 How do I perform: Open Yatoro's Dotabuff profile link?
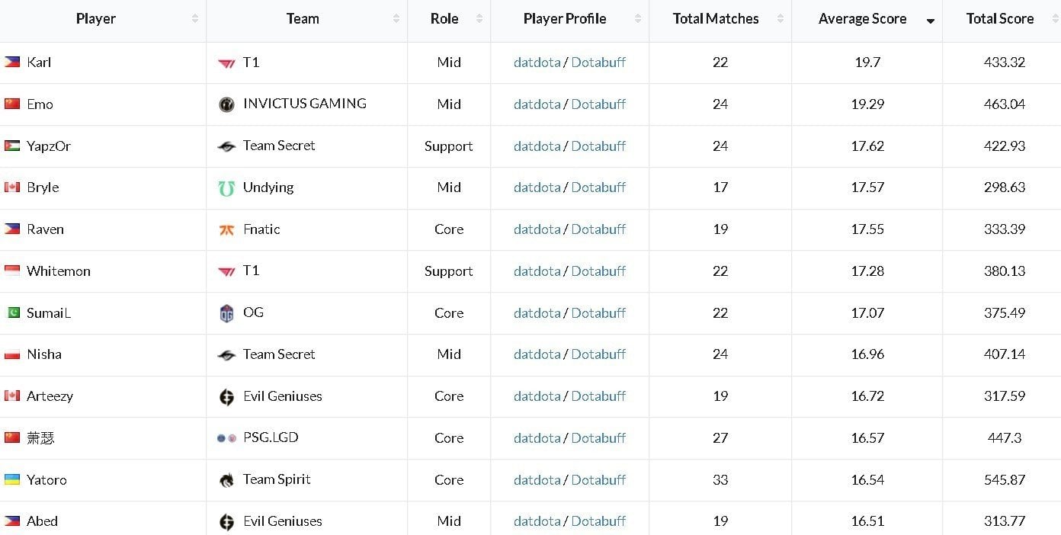598,480
